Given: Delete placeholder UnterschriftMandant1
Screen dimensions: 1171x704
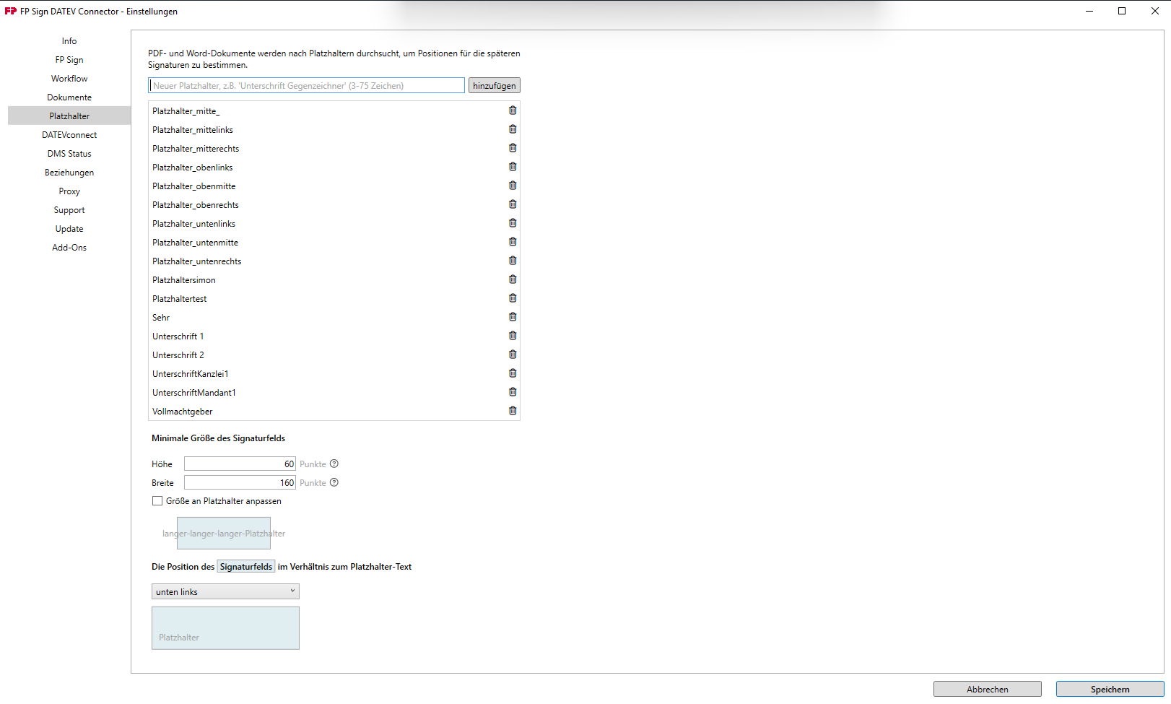Looking at the screenshot, I should [x=513, y=392].
